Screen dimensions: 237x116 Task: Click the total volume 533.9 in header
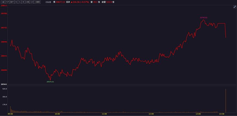click(109, 2)
